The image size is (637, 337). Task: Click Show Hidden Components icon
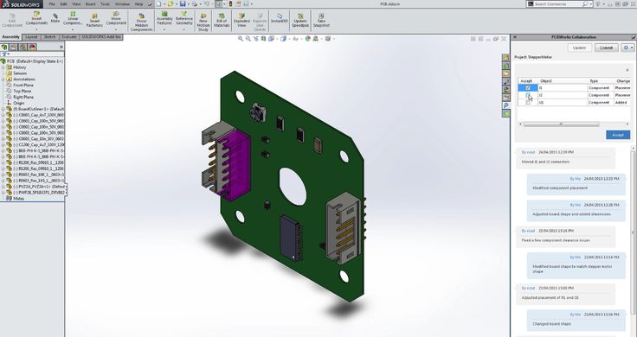[x=141, y=16]
